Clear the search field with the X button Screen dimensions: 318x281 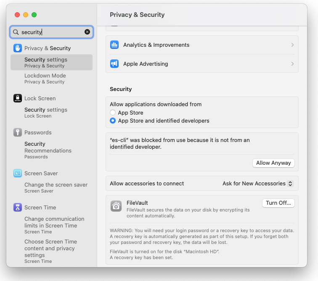(87, 32)
